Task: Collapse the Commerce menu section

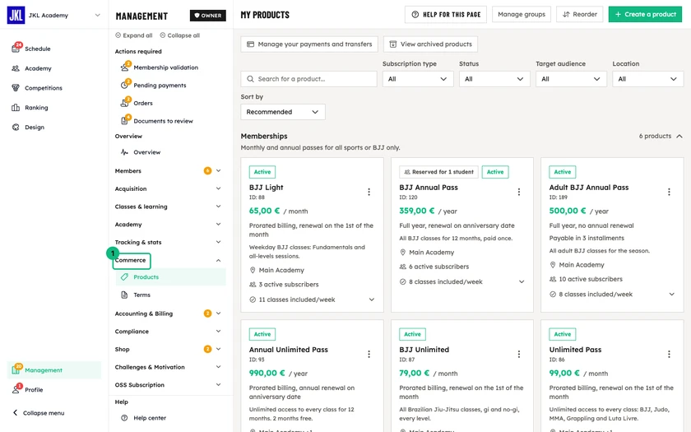Action: 218,261
